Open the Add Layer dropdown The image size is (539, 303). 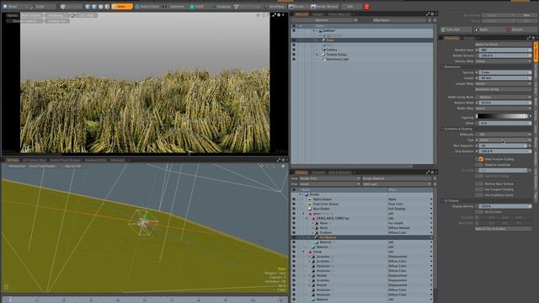click(x=397, y=184)
